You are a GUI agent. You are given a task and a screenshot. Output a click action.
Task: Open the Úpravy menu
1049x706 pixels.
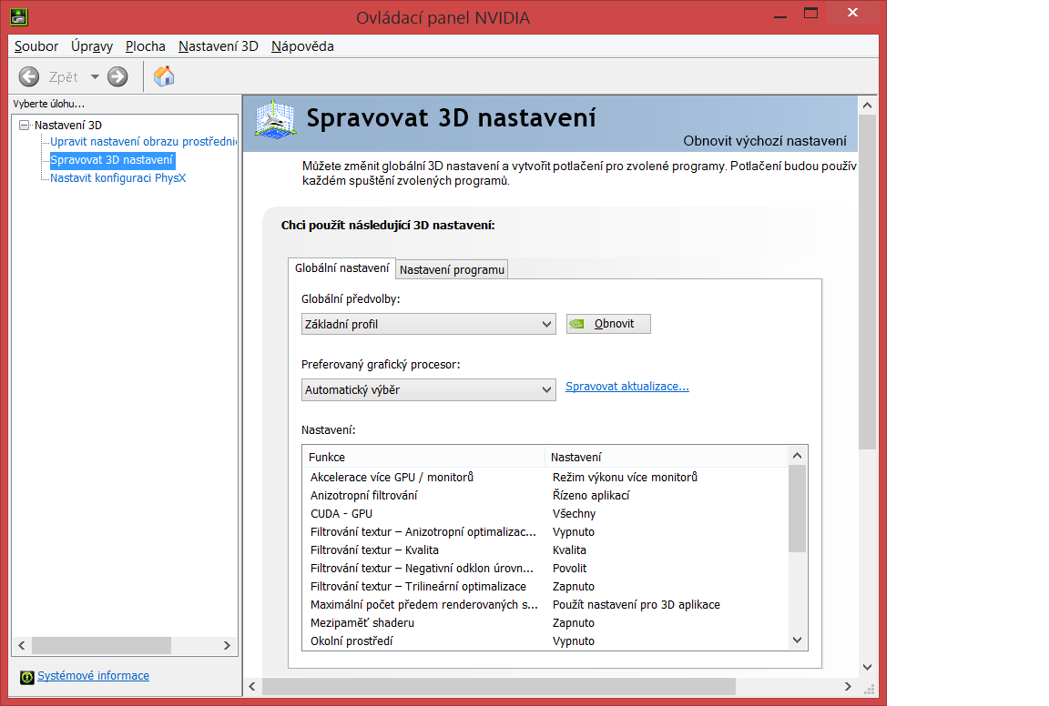(92, 46)
